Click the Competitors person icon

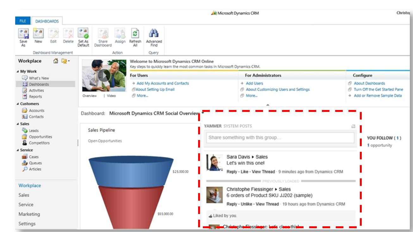coord(25,143)
